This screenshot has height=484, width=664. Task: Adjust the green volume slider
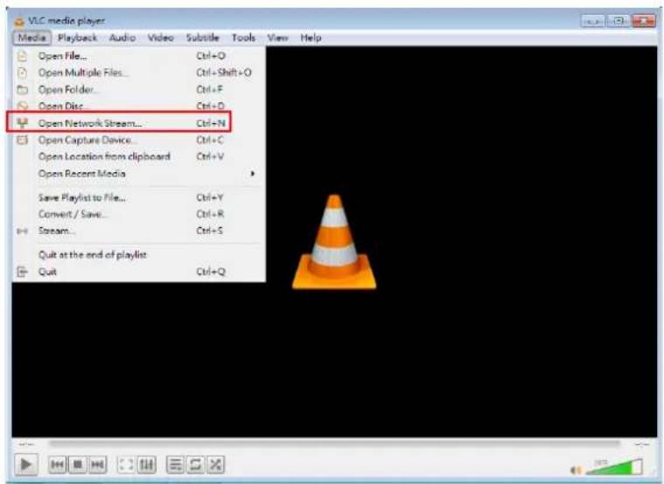click(614, 467)
